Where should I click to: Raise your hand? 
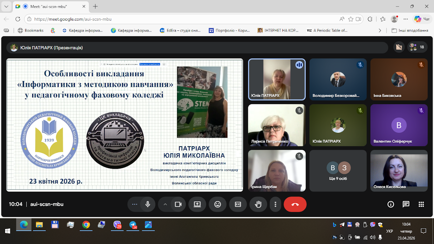pos(258,204)
